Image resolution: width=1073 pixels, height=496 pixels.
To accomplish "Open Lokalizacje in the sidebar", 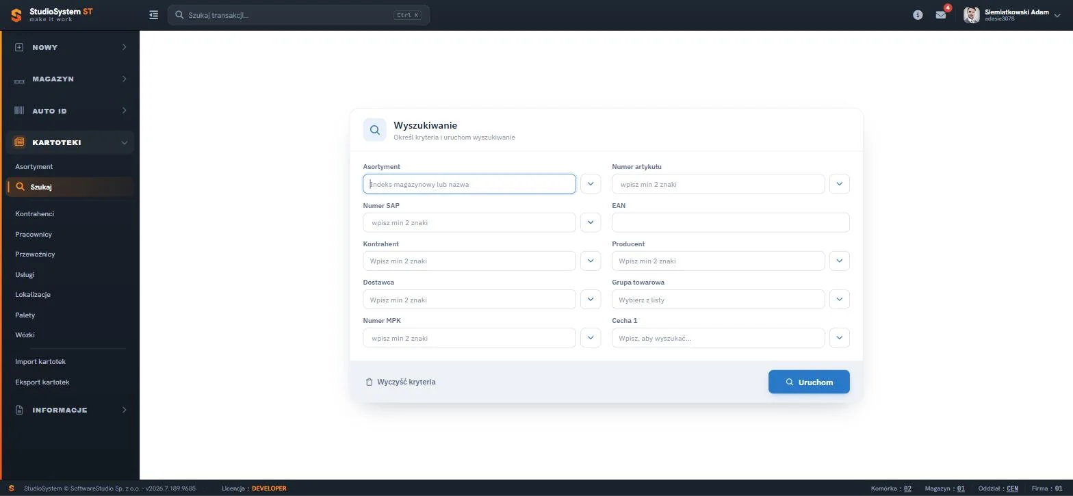I will [x=33, y=294].
